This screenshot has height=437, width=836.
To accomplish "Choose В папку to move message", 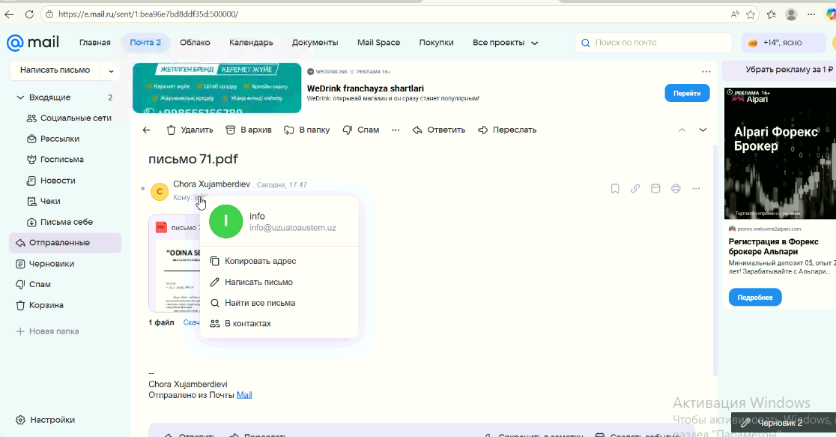I will coord(306,130).
